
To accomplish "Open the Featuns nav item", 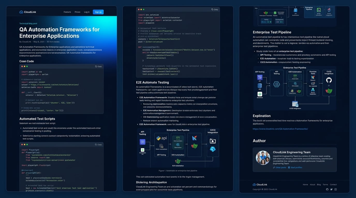I will click(x=67, y=12).
